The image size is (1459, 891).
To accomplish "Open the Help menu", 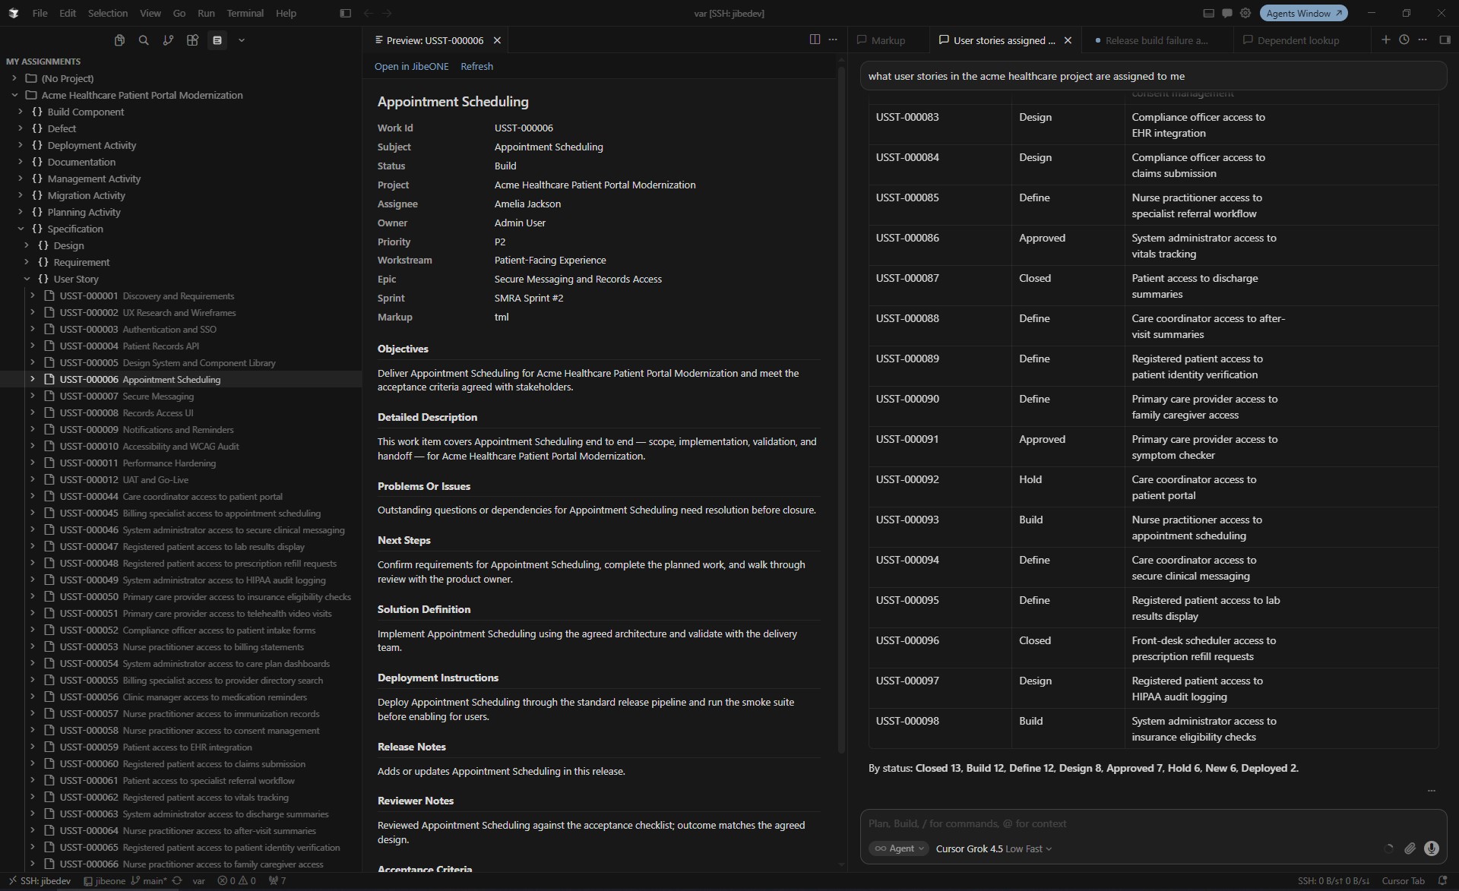I will click(x=286, y=13).
